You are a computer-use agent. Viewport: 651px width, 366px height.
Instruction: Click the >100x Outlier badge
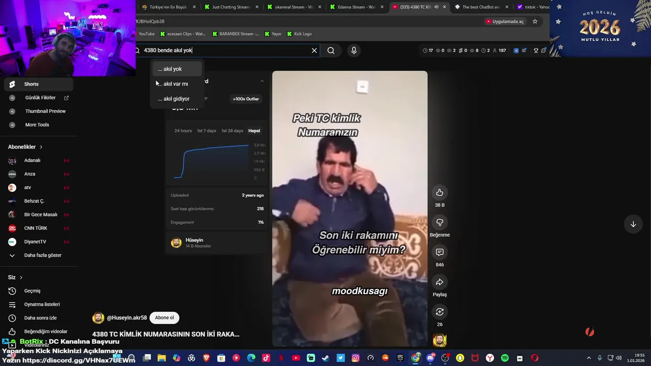[x=246, y=99]
